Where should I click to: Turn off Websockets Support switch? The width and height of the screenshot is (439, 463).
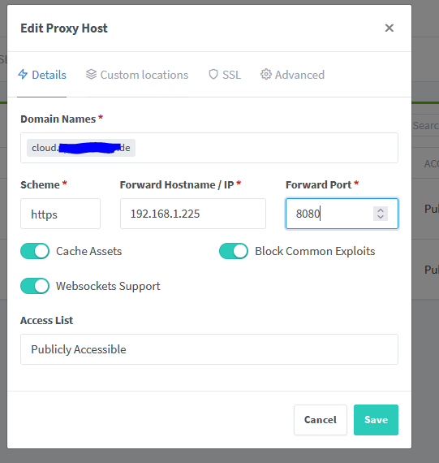[35, 286]
